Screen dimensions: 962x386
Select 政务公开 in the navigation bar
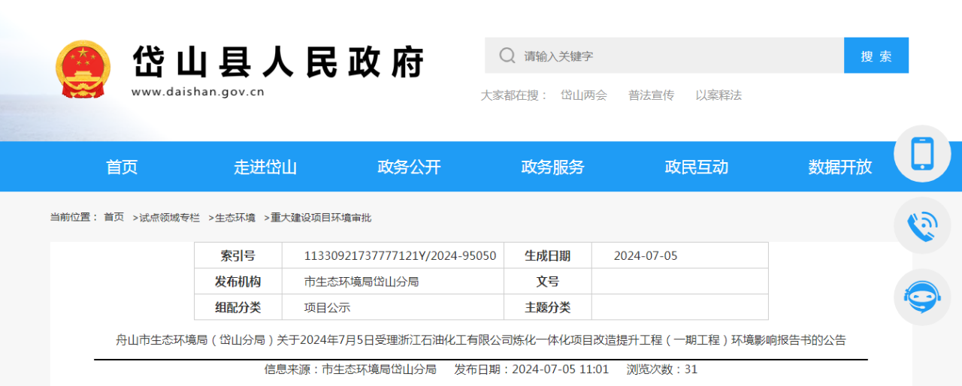point(409,167)
